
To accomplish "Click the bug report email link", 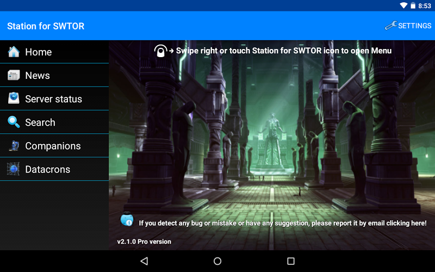I will click(283, 223).
